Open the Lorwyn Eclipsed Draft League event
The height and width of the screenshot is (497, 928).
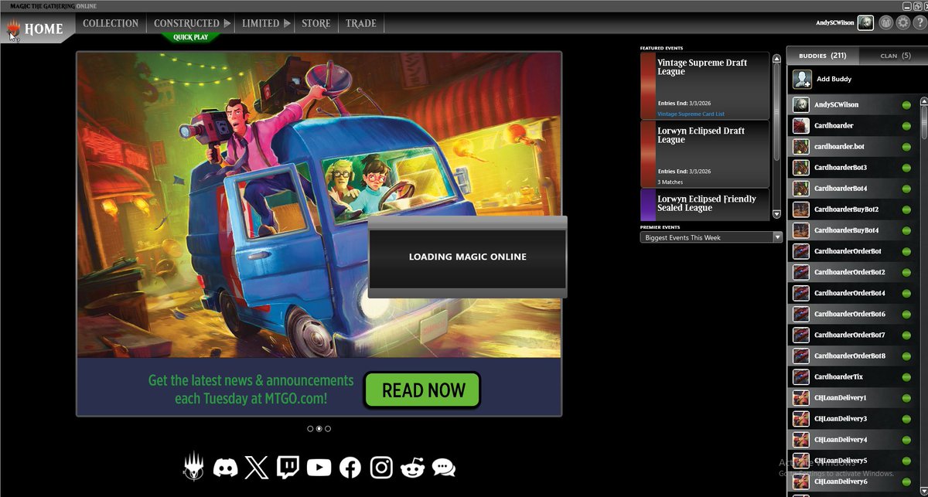[705, 154]
